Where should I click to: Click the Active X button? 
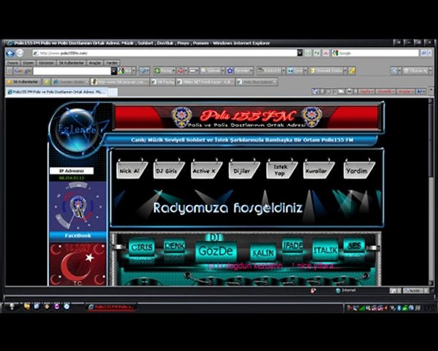pos(206,169)
